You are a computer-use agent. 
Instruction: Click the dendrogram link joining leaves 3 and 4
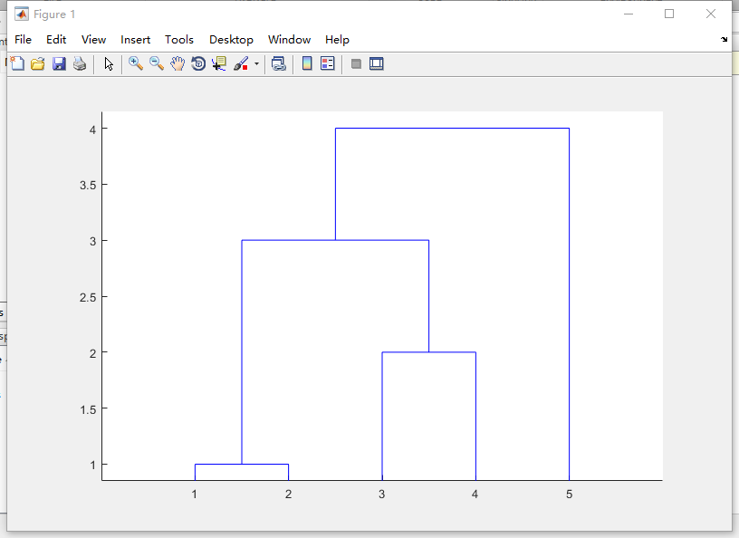pyautogui.click(x=429, y=352)
